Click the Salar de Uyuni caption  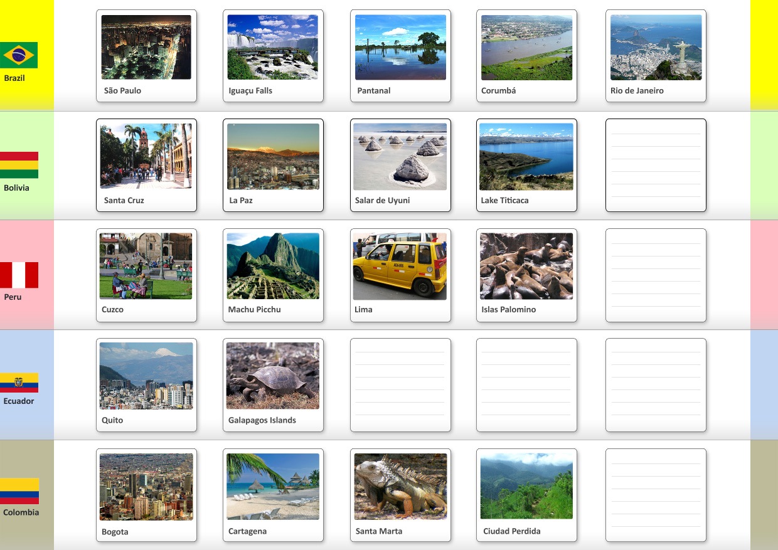click(382, 200)
